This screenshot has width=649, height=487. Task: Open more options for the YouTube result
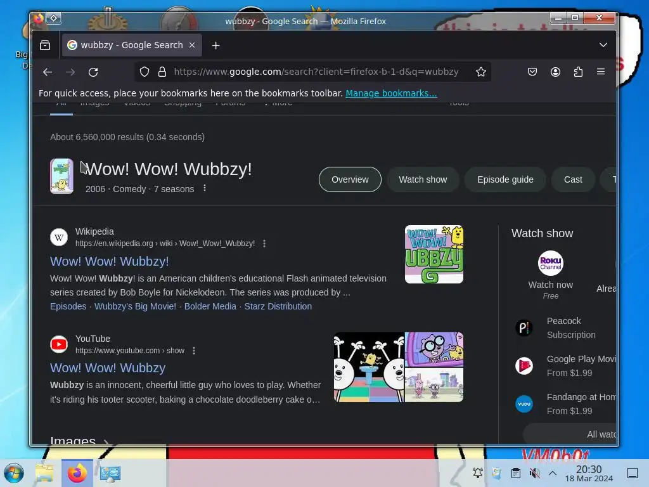[194, 351]
